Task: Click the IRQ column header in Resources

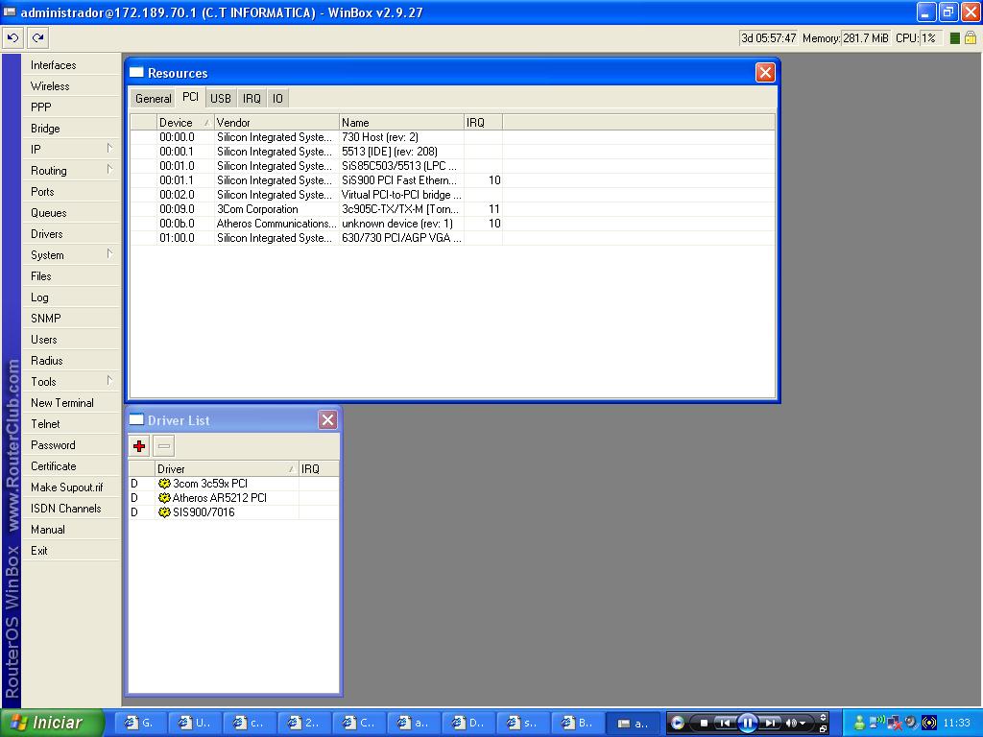Action: (x=483, y=122)
